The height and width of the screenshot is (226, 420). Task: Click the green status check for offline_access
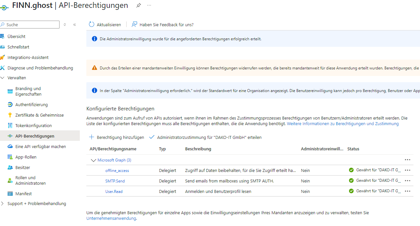tap(351, 170)
